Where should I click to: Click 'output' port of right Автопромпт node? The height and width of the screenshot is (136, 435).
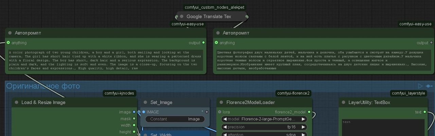(x=432, y=42)
